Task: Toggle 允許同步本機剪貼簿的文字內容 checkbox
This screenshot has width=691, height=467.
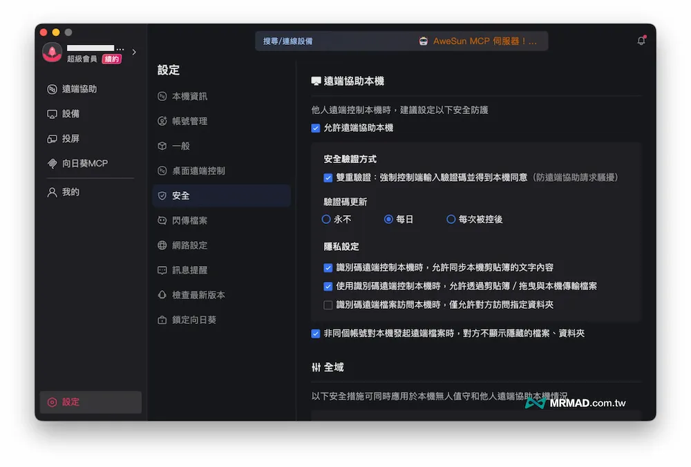Action: [328, 268]
